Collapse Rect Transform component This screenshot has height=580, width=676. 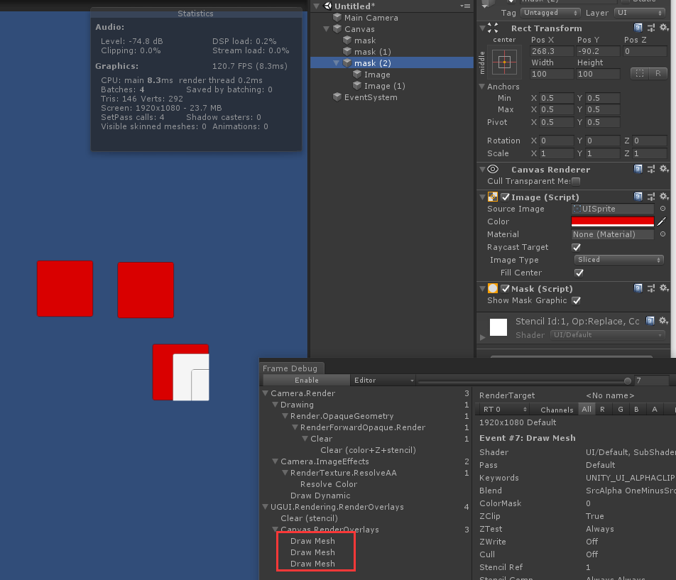pyautogui.click(x=482, y=28)
